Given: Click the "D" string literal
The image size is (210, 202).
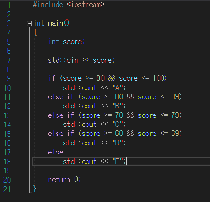Looking at the screenshot, I should 117,143.
